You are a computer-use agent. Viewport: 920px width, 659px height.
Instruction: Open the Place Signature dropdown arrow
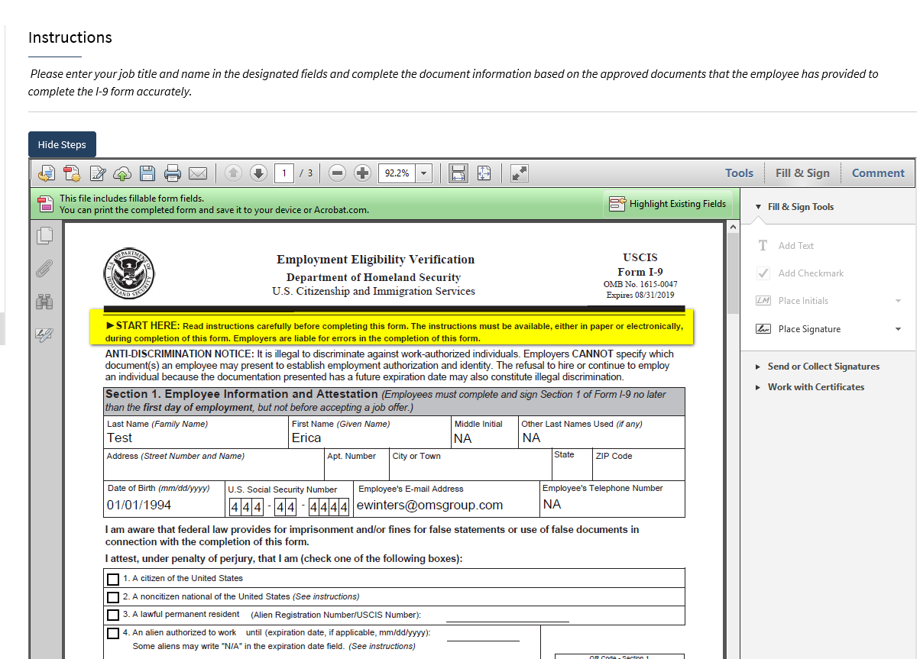[x=898, y=329]
